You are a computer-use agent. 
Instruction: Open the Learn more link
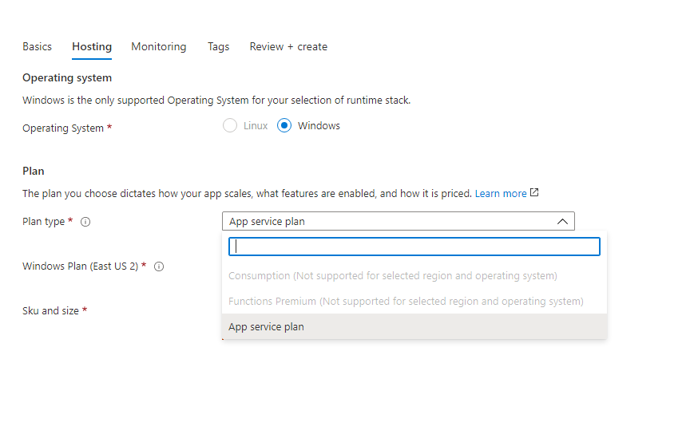point(501,194)
